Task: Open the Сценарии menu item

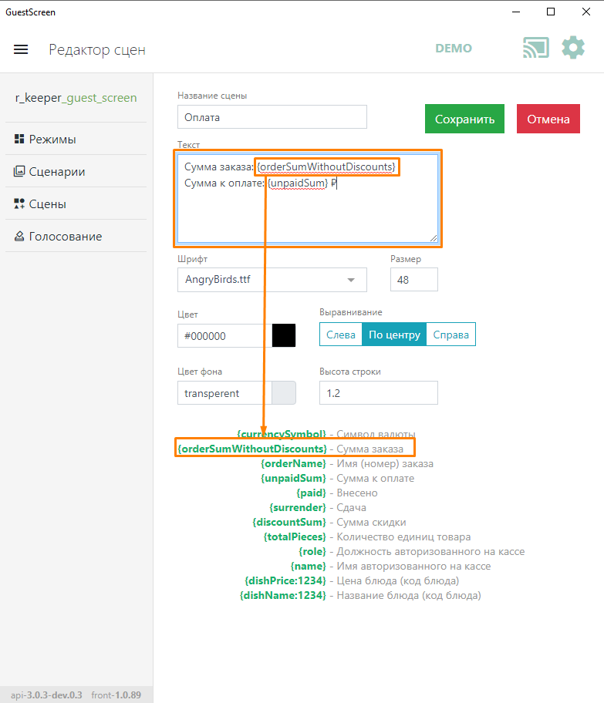Action: (x=57, y=172)
